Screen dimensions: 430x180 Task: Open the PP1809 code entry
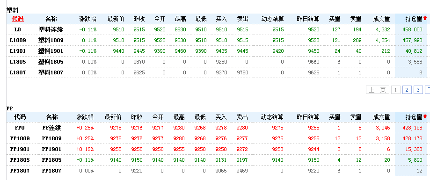tap(20, 138)
